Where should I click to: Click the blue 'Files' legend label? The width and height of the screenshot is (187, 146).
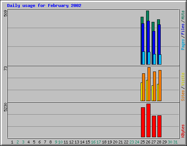point(183,29)
